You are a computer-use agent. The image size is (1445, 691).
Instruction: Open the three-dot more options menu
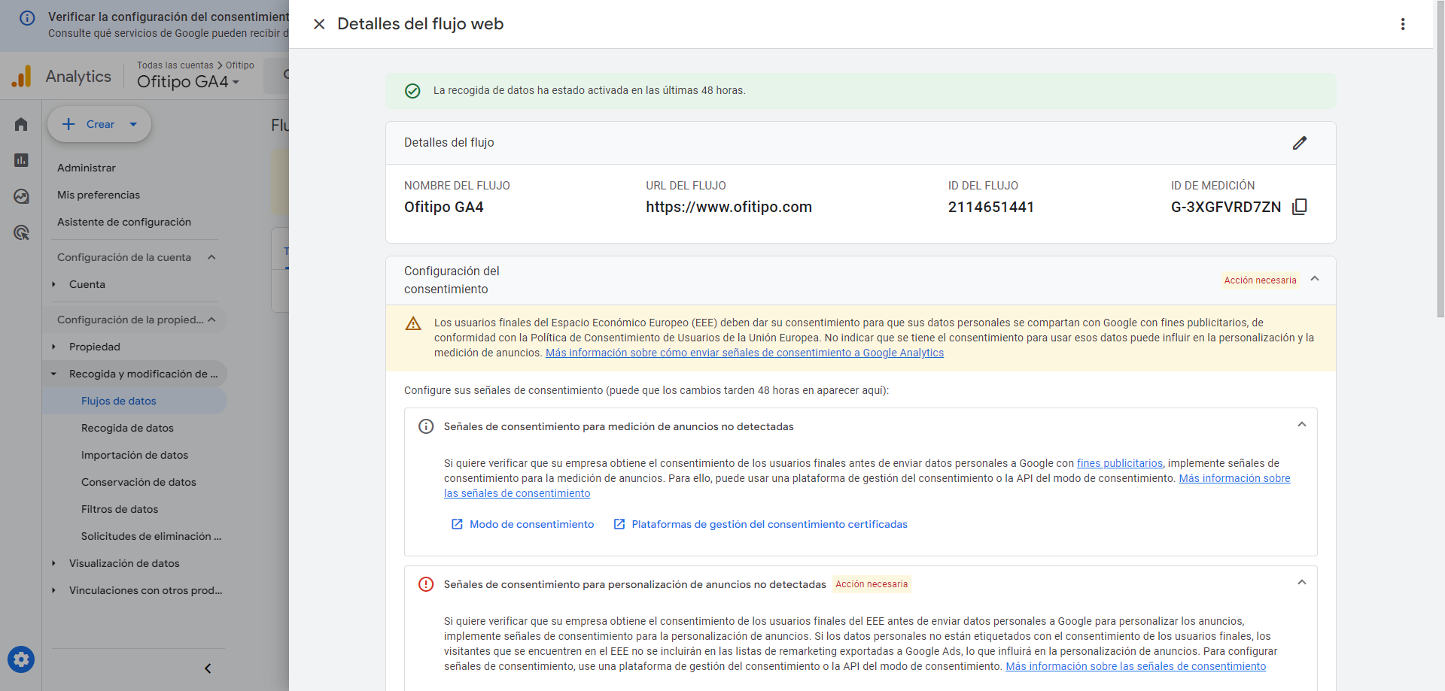click(x=1402, y=24)
